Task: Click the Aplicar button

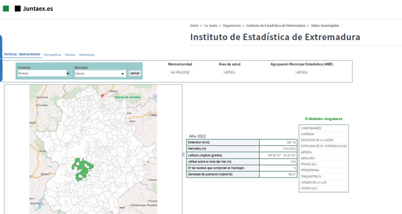Action: coord(135,73)
